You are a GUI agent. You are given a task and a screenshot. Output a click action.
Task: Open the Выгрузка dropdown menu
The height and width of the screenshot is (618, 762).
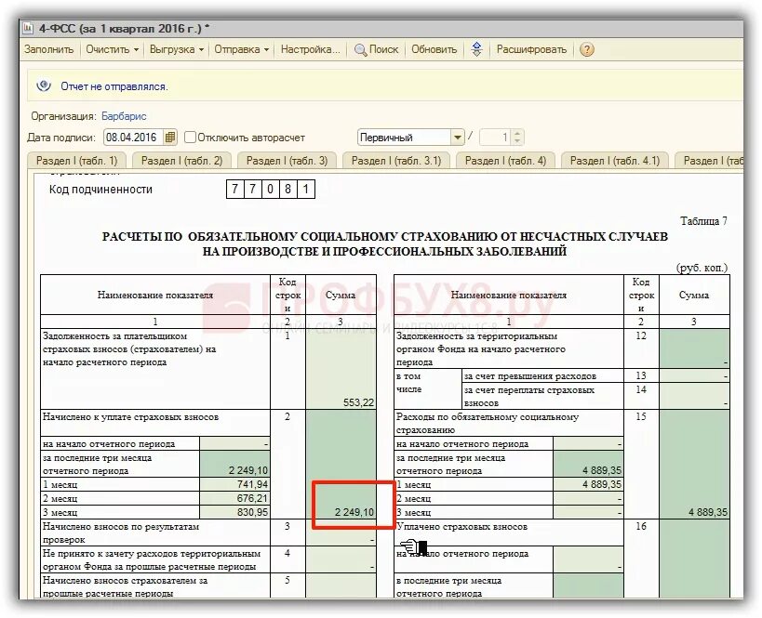pyautogui.click(x=177, y=49)
